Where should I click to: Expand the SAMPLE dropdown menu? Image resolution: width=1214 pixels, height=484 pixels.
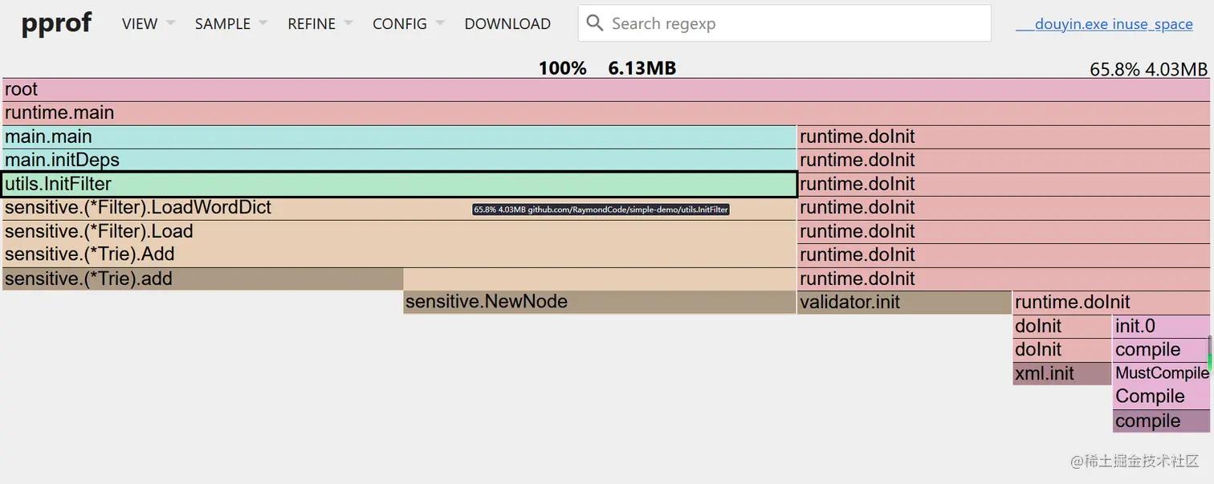(x=231, y=24)
